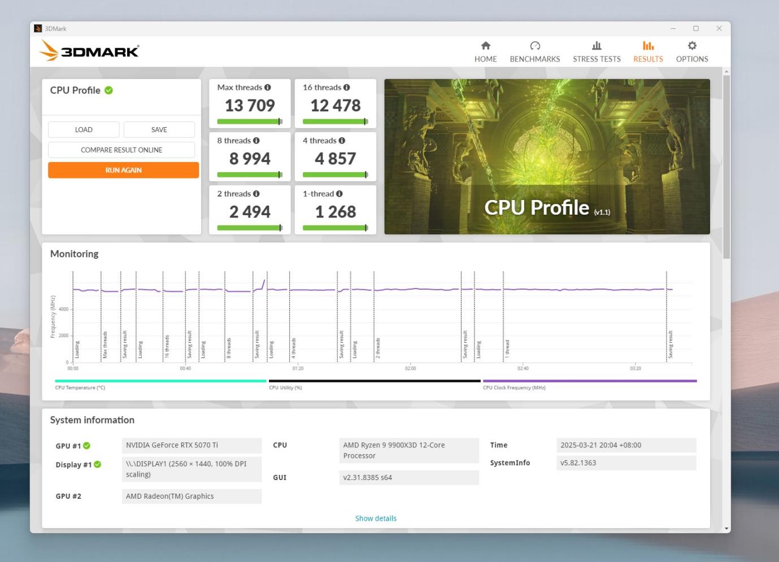
Task: Expand system information with Show details
Action: coord(376,519)
